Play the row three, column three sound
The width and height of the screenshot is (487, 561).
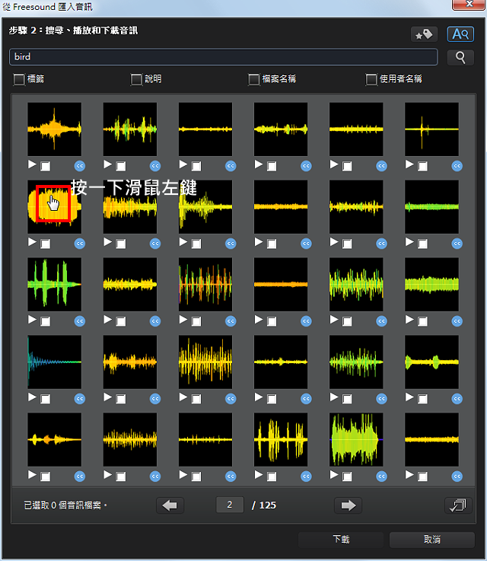183,320
